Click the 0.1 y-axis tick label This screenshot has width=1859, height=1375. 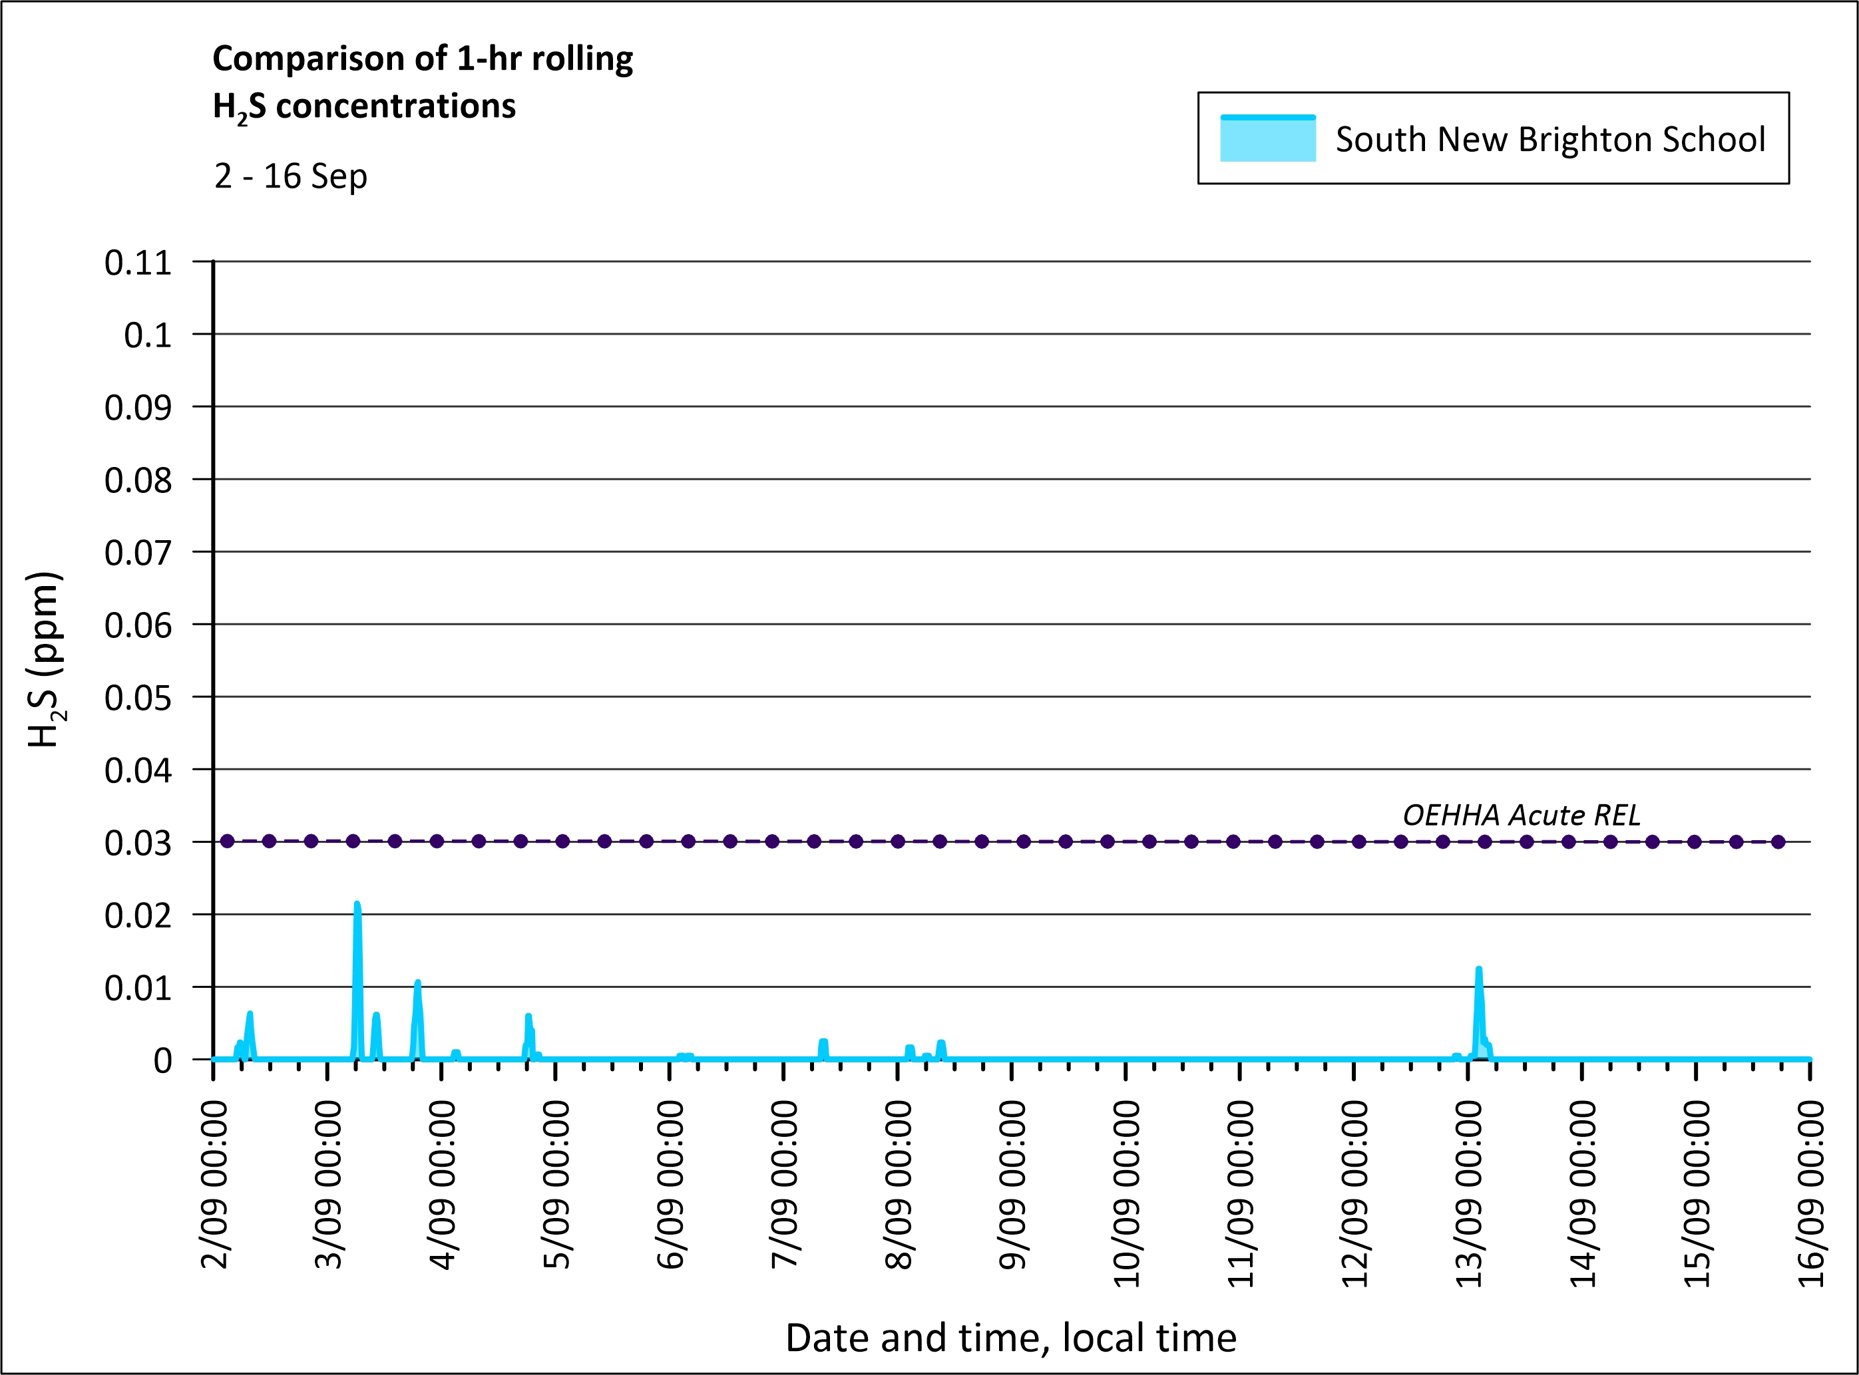(x=147, y=335)
